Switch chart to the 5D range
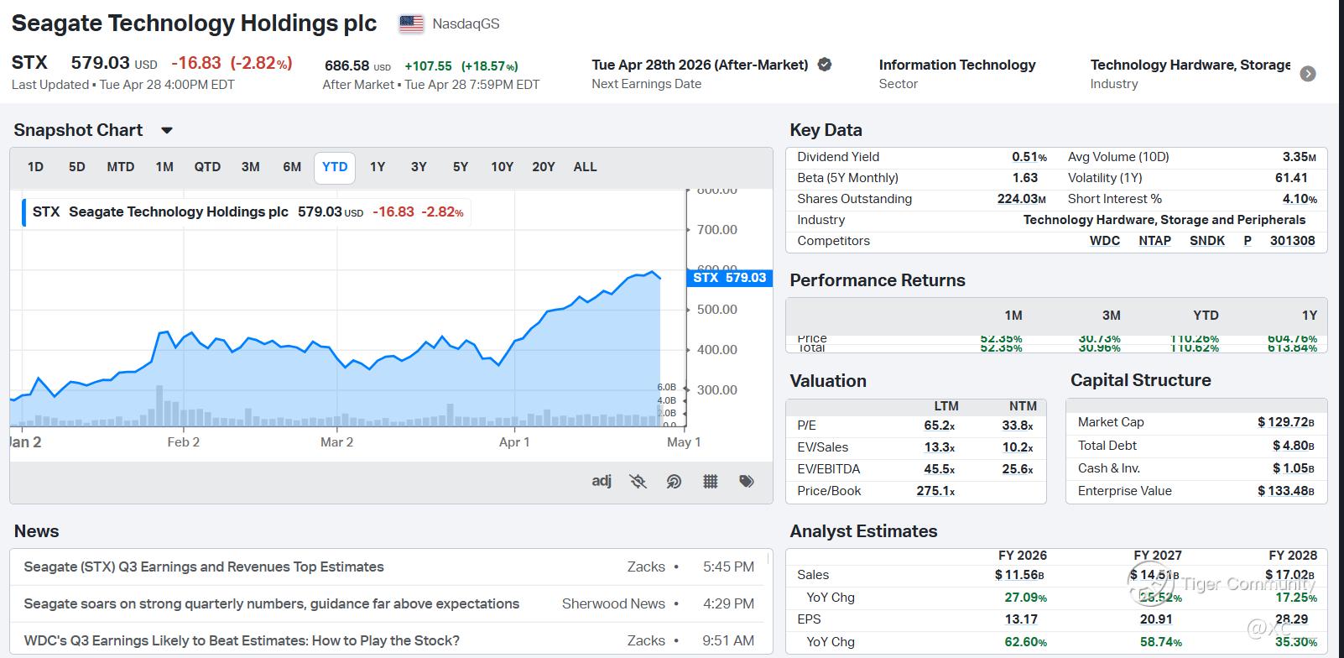The height and width of the screenshot is (658, 1344). pos(77,167)
